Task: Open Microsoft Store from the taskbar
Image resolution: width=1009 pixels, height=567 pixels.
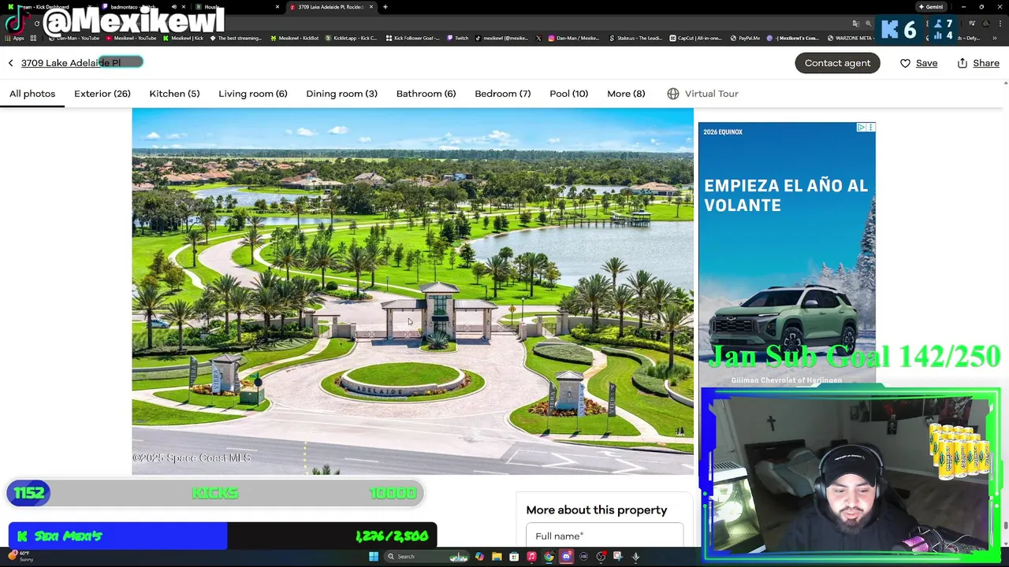Action: point(514,556)
